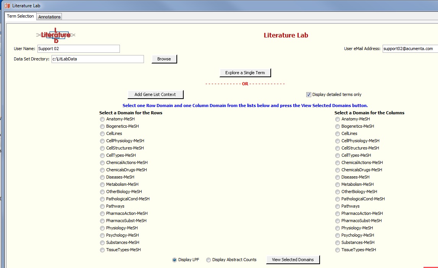
Task: Select OtherBiology-MeSH for the Rows
Action: tap(102, 192)
